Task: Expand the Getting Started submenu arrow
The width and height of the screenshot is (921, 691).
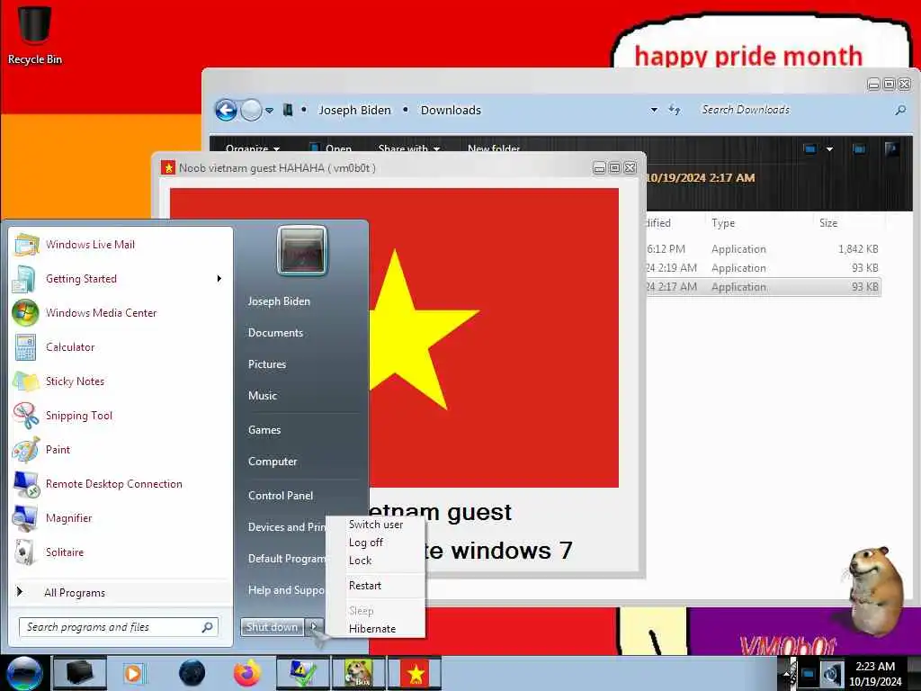Action: pyautogui.click(x=219, y=279)
